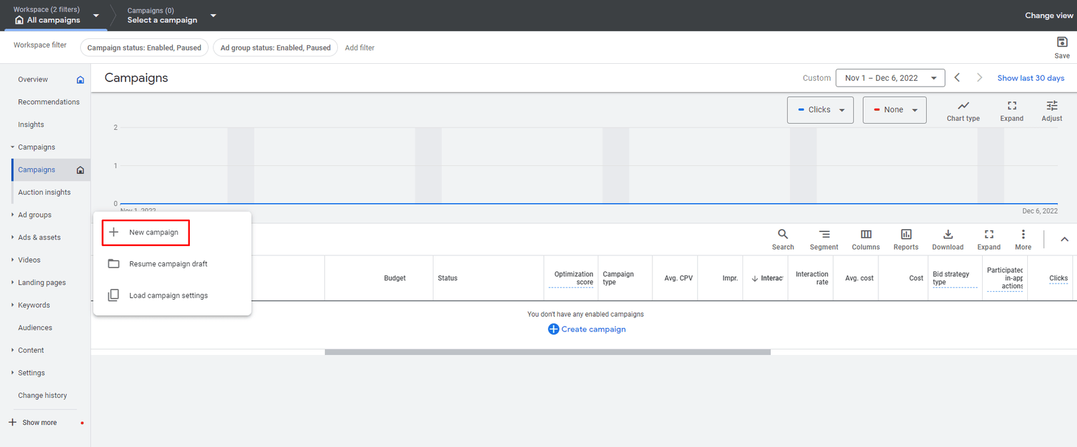Open the Workspace All campaigns dropdown
Image resolution: width=1077 pixels, height=447 pixels.
pyautogui.click(x=57, y=15)
